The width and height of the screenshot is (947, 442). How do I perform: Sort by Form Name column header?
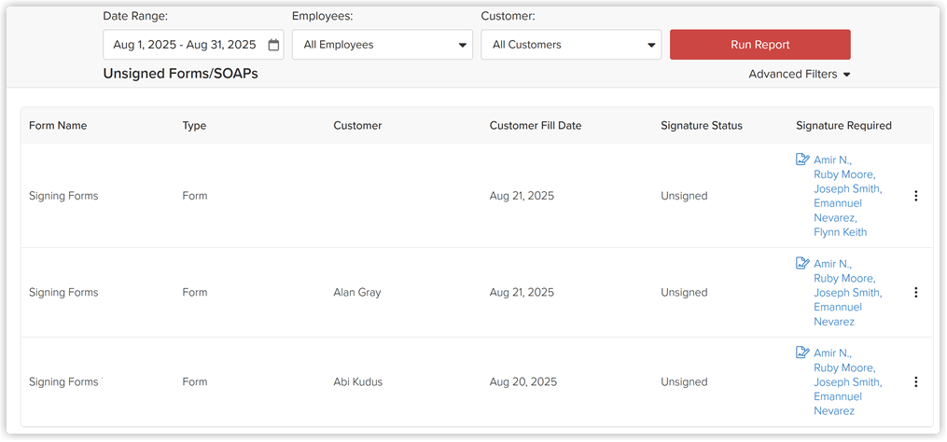click(x=58, y=126)
